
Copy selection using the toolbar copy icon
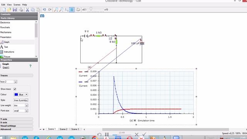[x=33, y=10]
